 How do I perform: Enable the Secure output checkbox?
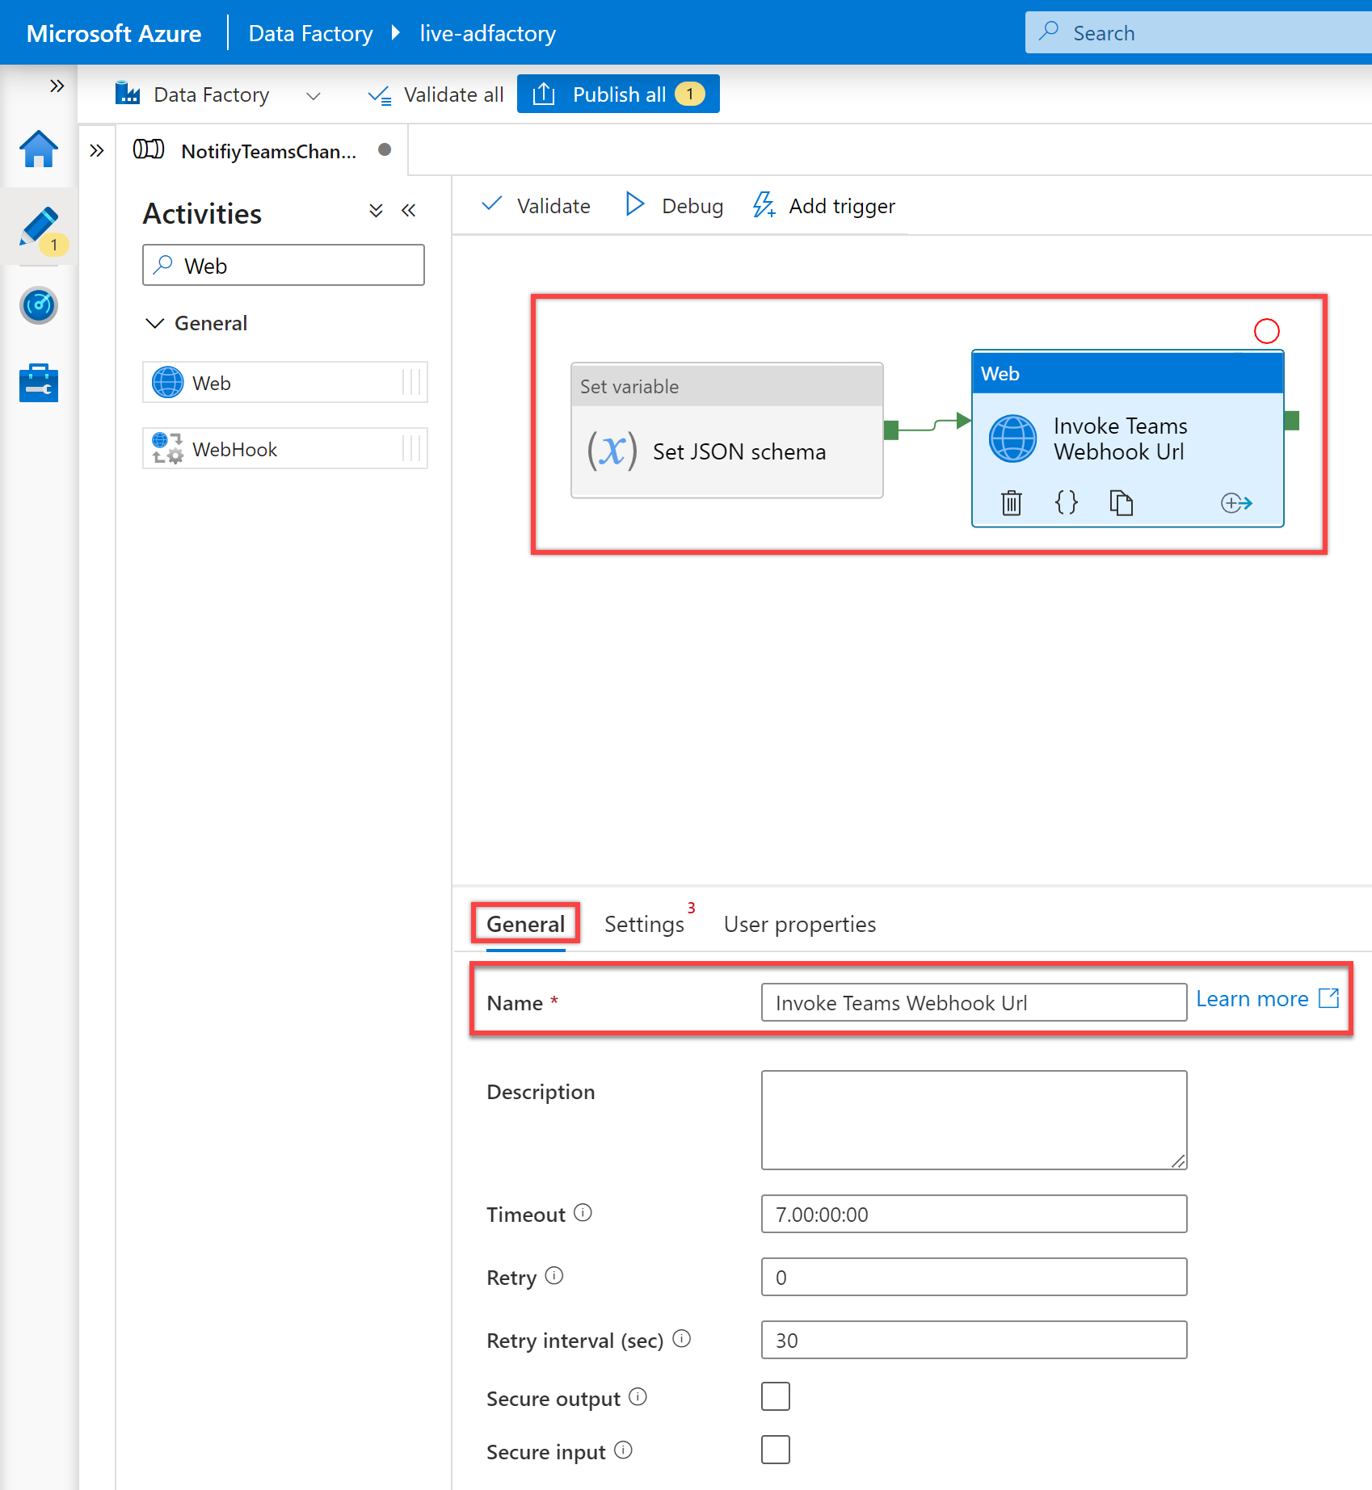[x=776, y=1396]
